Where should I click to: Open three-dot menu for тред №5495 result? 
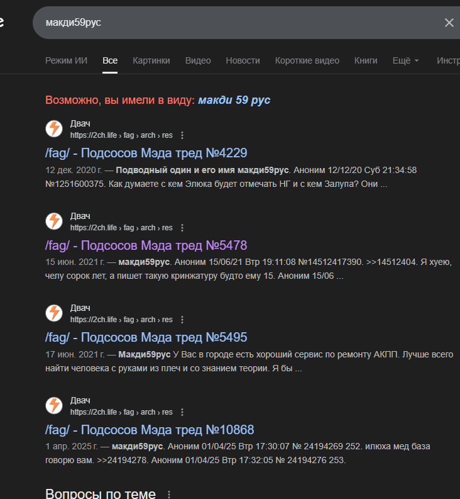pos(182,320)
